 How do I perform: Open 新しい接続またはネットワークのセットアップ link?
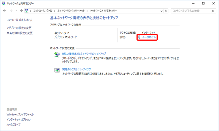click(84, 54)
